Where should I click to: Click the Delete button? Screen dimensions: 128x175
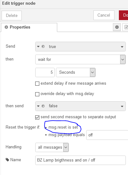point(12,15)
